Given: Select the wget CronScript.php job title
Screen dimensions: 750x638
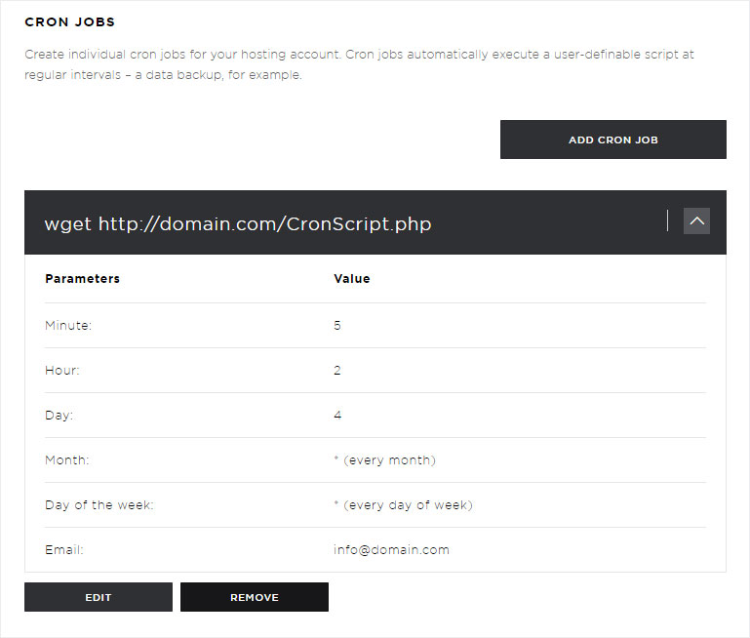Looking at the screenshot, I should tap(238, 223).
